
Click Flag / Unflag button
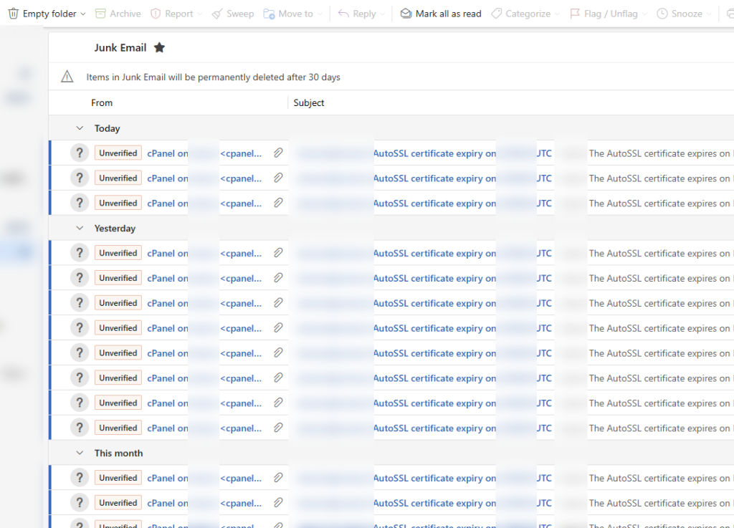[604, 14]
